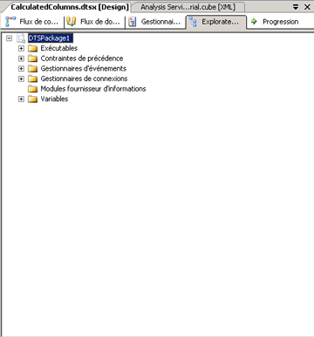Click the green Progression arrow icon
This screenshot has height=337, width=314.
click(254, 21)
